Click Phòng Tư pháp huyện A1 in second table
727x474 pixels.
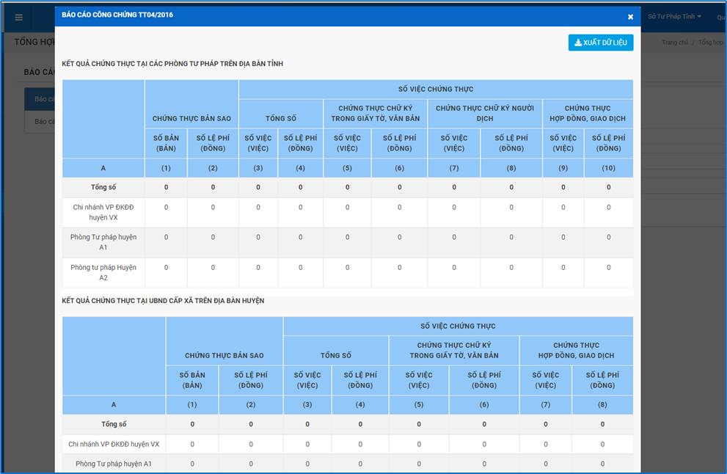click(x=114, y=464)
